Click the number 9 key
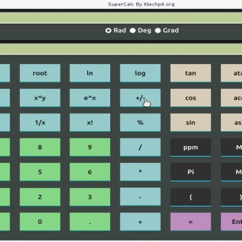The width and height of the screenshot is (242, 242). pyautogui.click(x=90, y=147)
